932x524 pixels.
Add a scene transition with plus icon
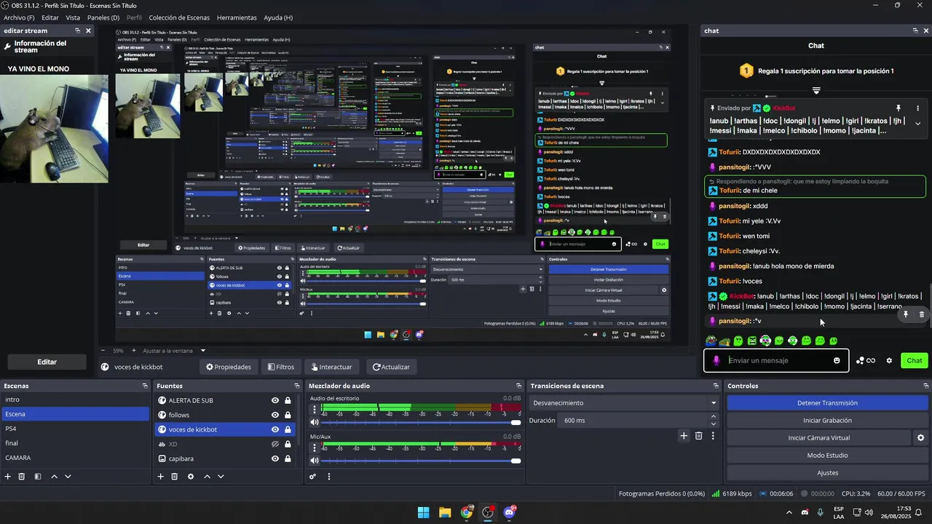click(x=684, y=436)
